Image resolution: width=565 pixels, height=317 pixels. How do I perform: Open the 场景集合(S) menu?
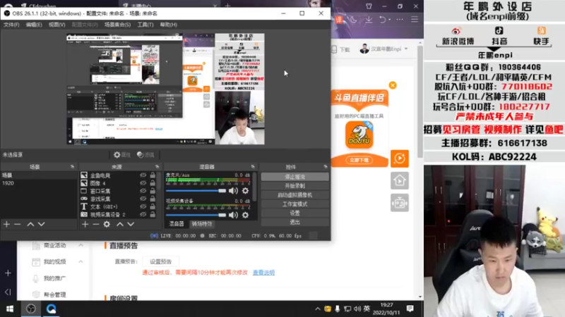click(117, 25)
